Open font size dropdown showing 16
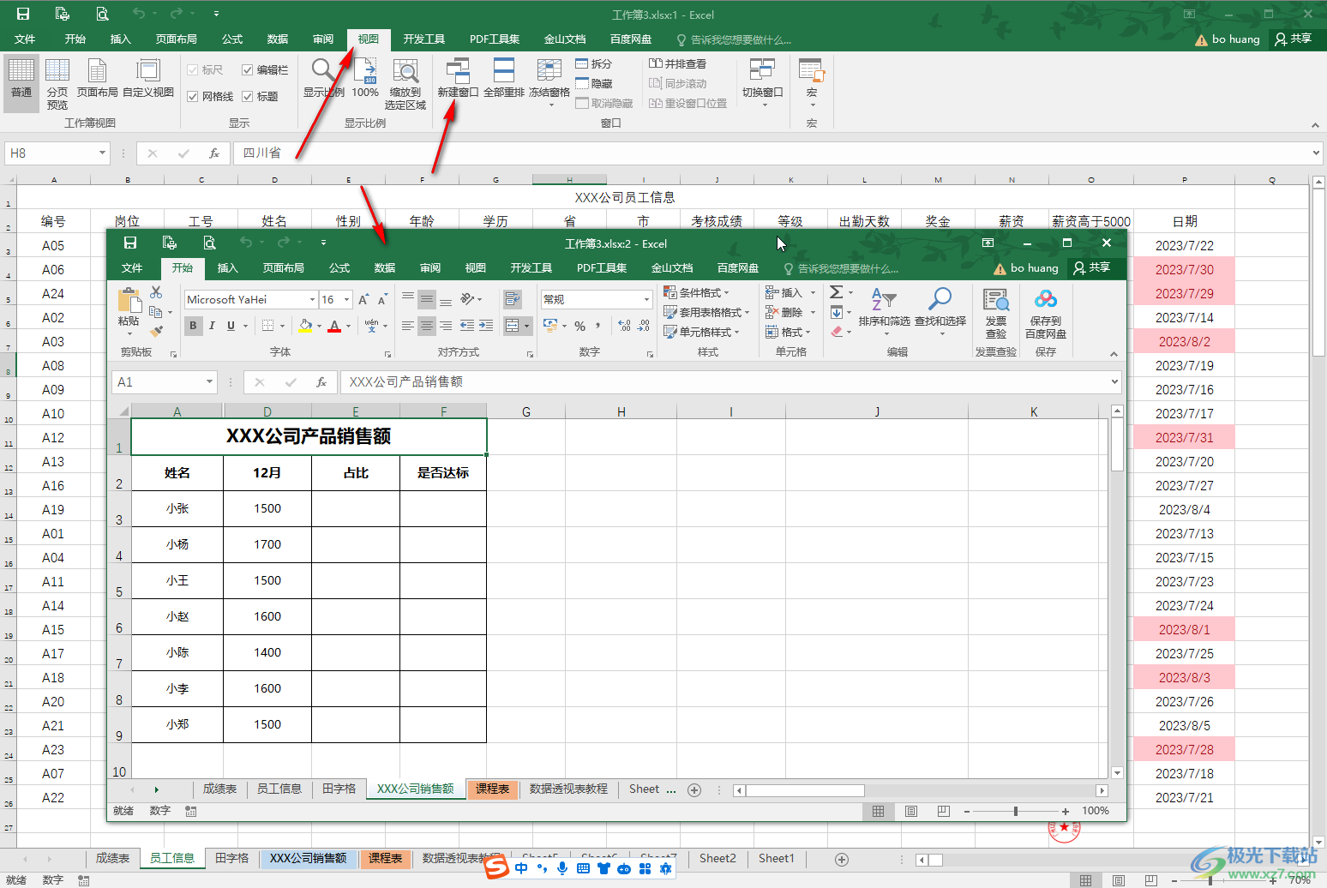This screenshot has width=1327, height=888. pos(346,299)
